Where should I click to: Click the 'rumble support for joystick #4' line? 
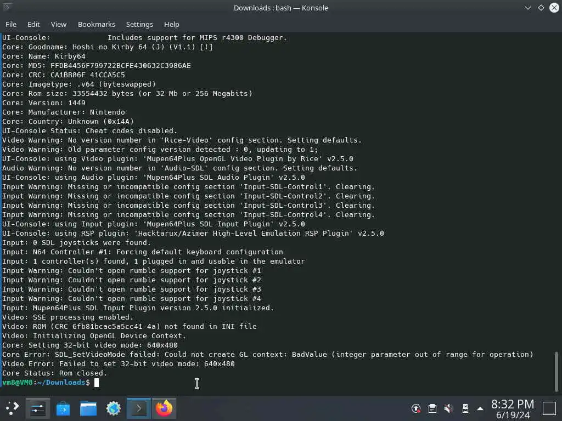click(x=132, y=299)
